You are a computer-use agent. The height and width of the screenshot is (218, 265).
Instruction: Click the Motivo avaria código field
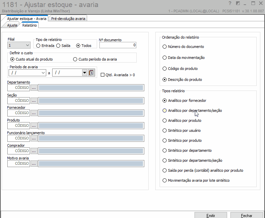pos(19,163)
